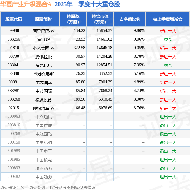Click stock code 000768
This screenshot has height=190, width=190.
coord(14,134)
